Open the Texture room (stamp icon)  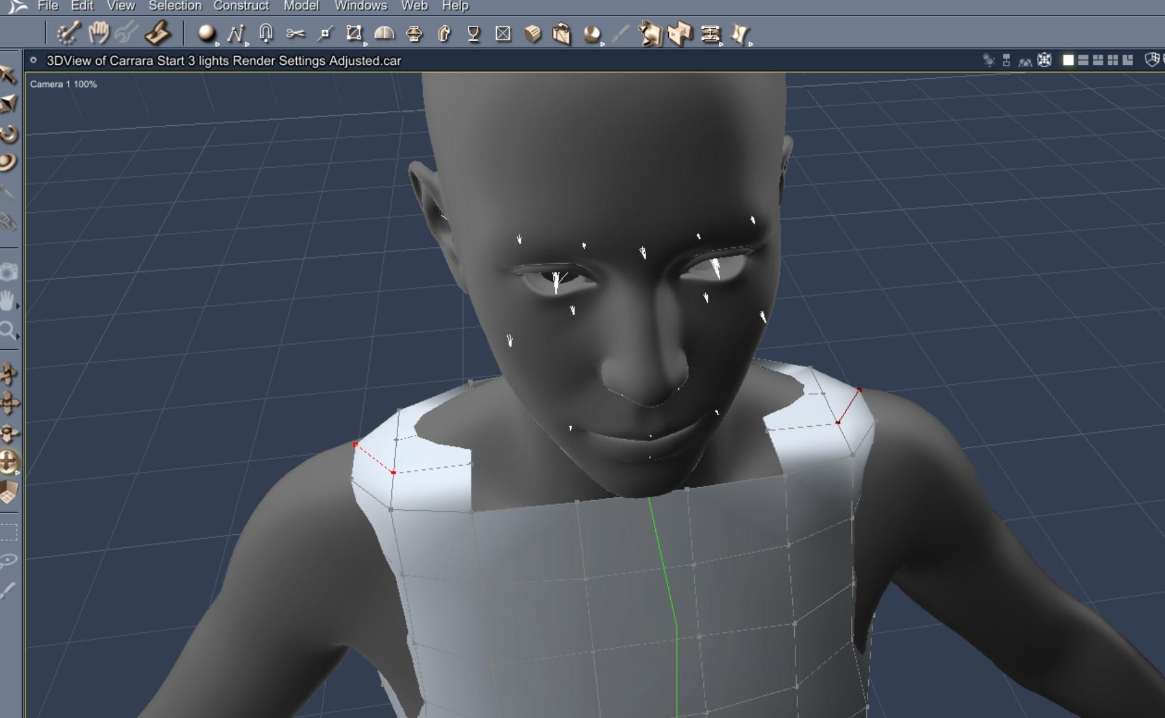(x=157, y=33)
